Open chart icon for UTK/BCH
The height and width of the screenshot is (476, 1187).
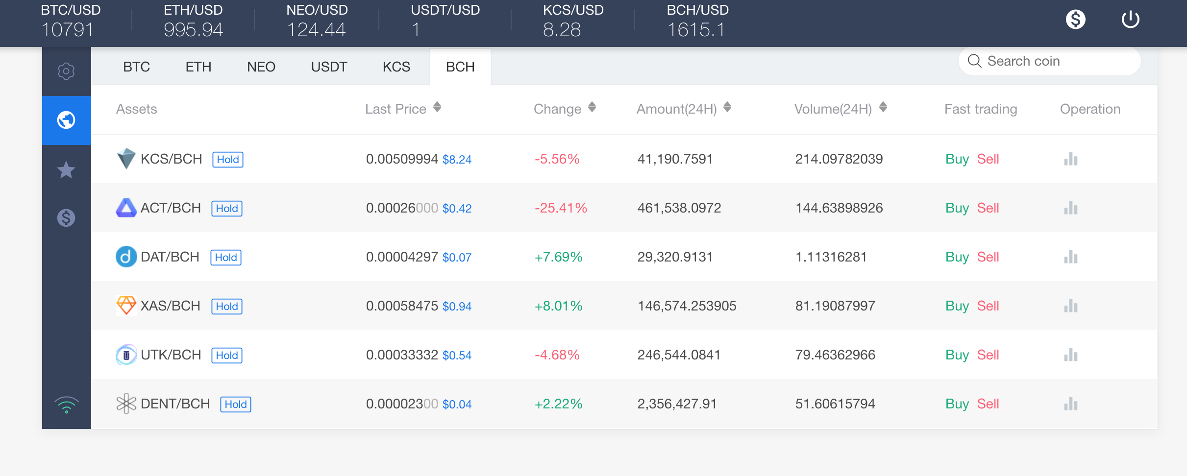1071,355
